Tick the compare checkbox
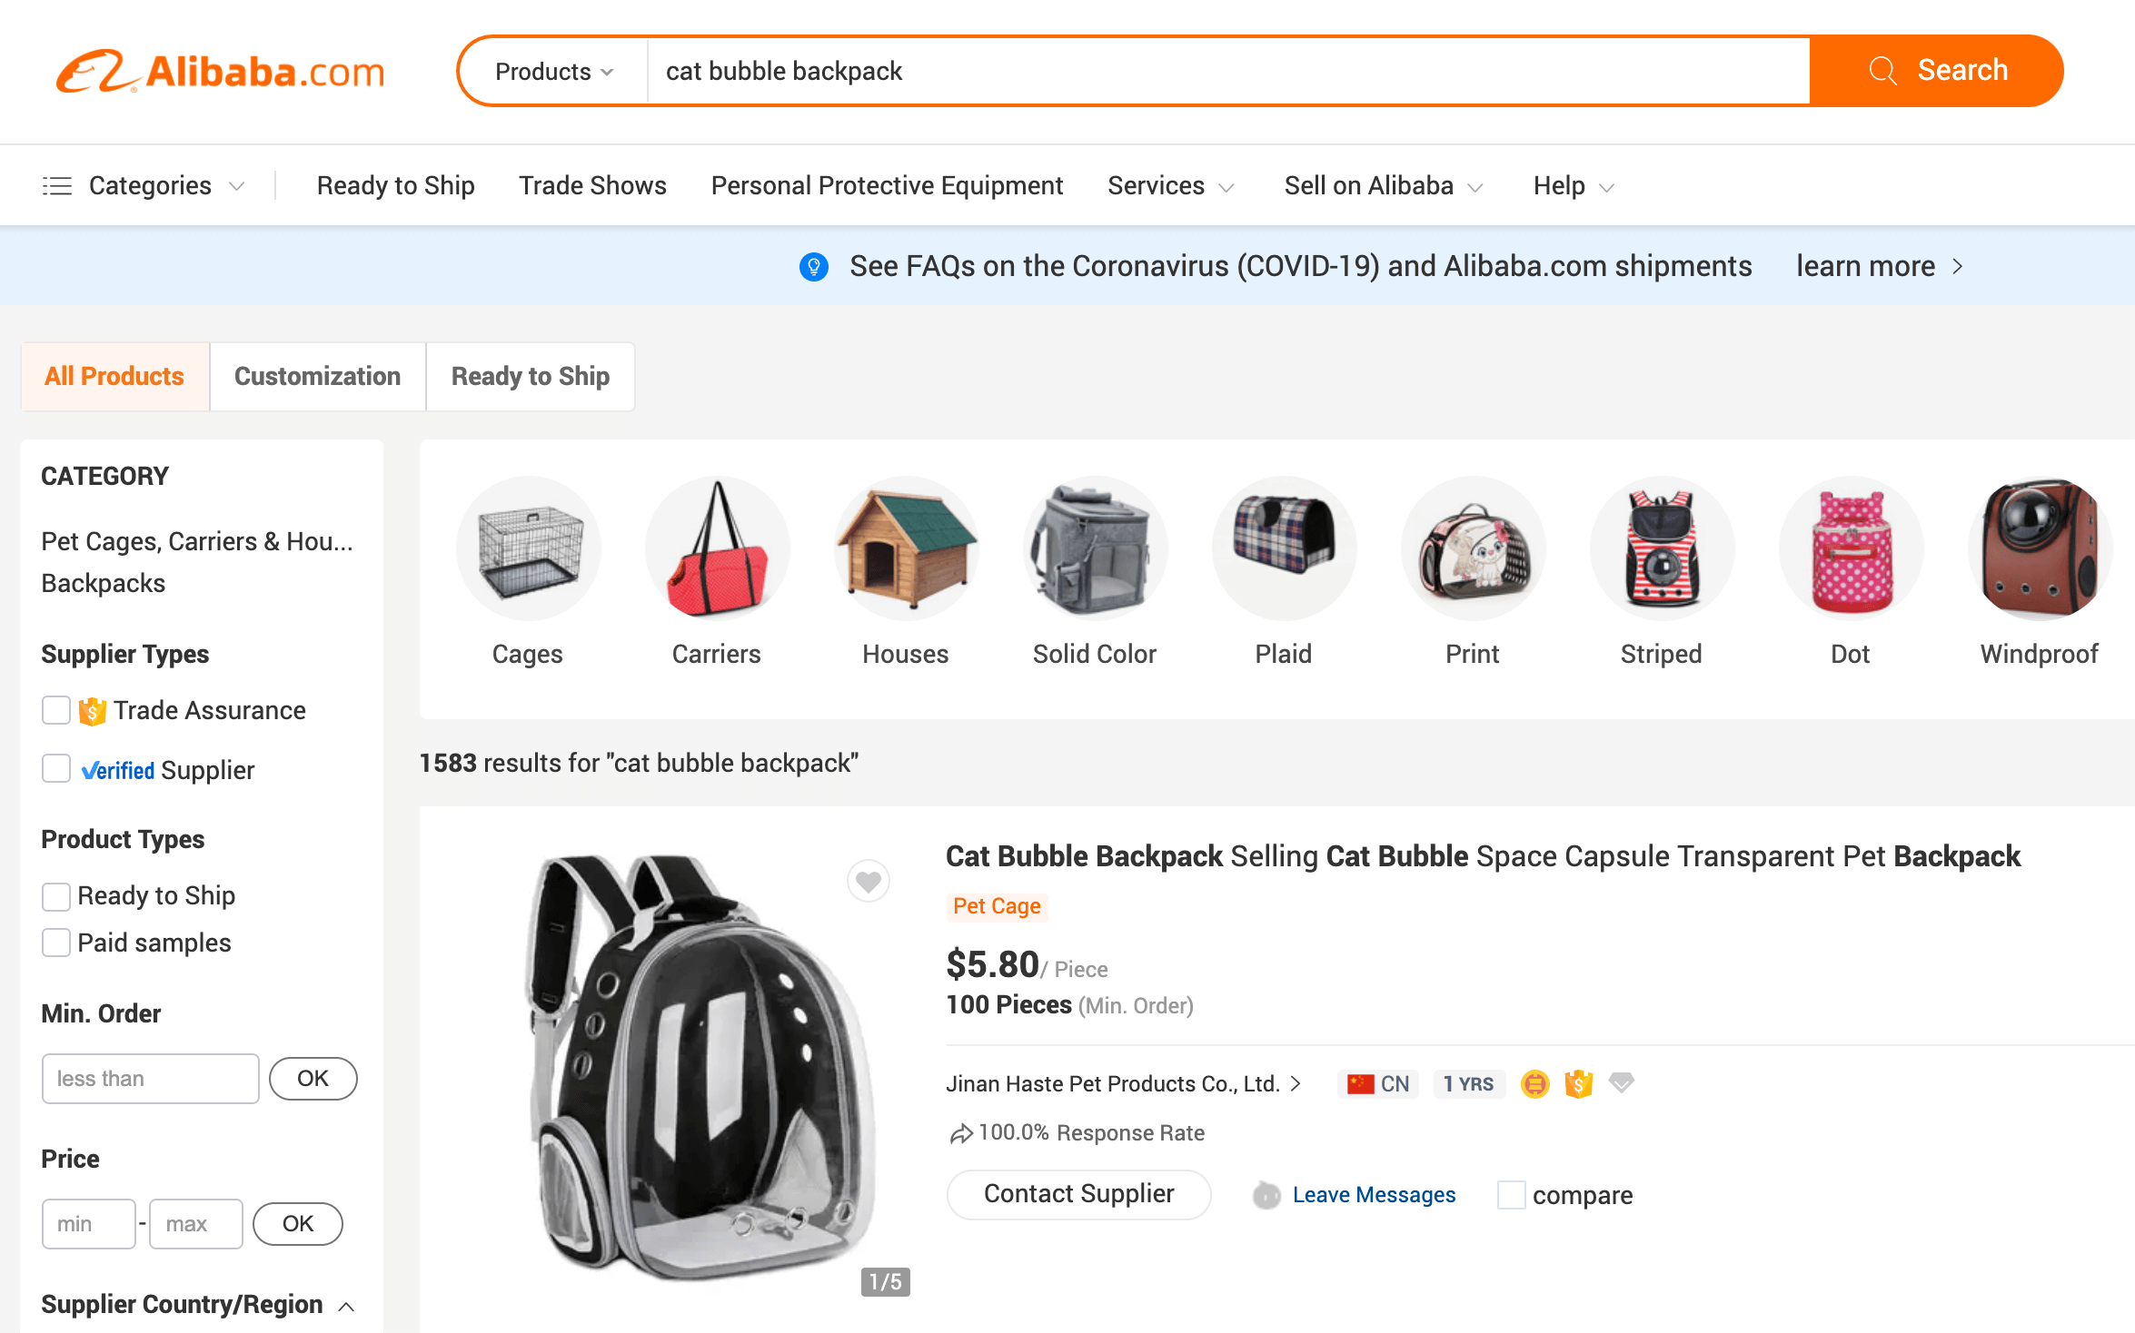The image size is (2135, 1333). pos(1511,1195)
